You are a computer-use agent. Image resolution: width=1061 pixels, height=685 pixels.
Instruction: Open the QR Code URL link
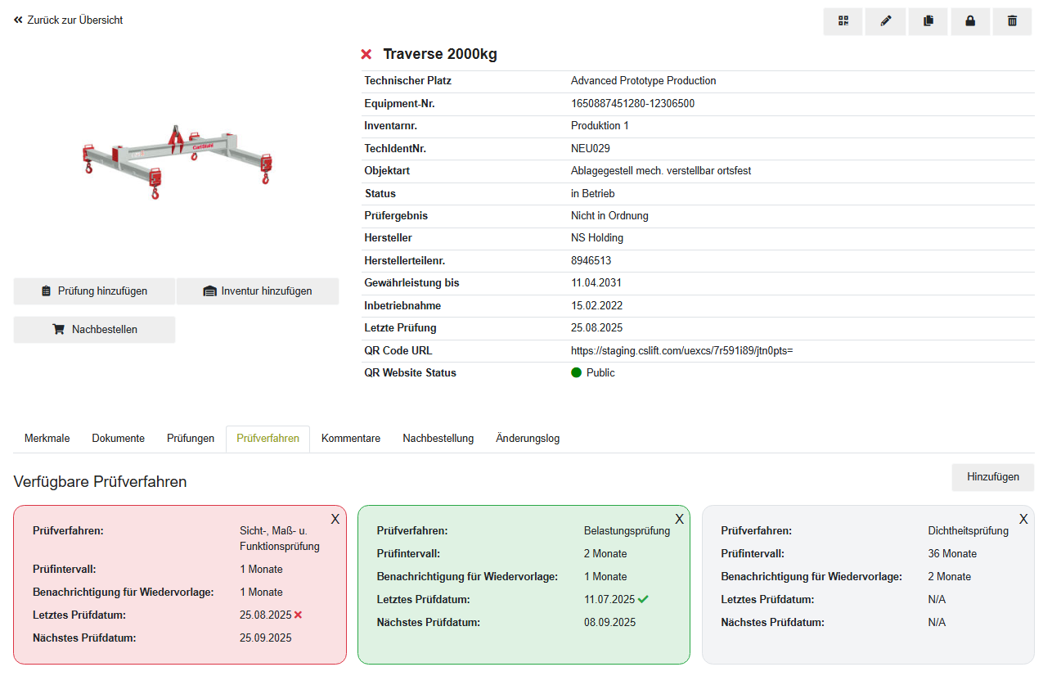click(x=681, y=351)
